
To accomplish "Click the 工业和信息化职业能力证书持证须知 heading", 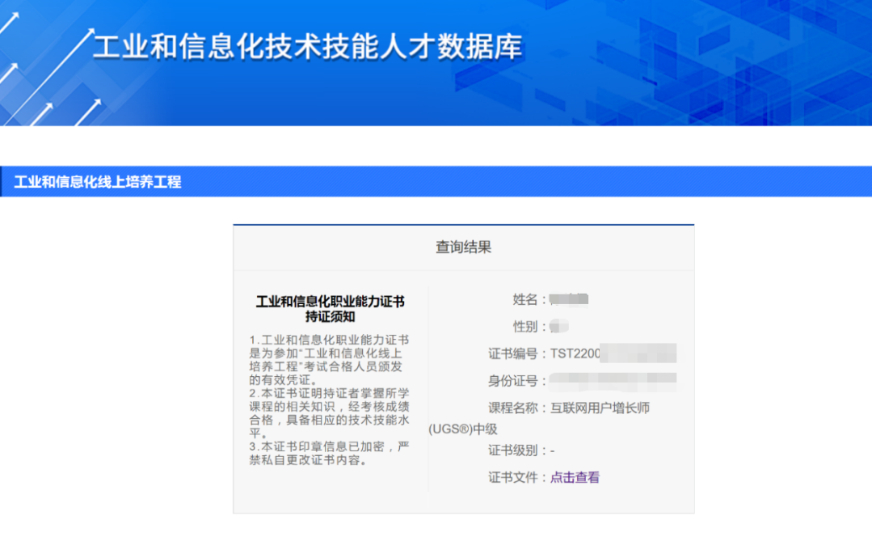I will point(331,309).
